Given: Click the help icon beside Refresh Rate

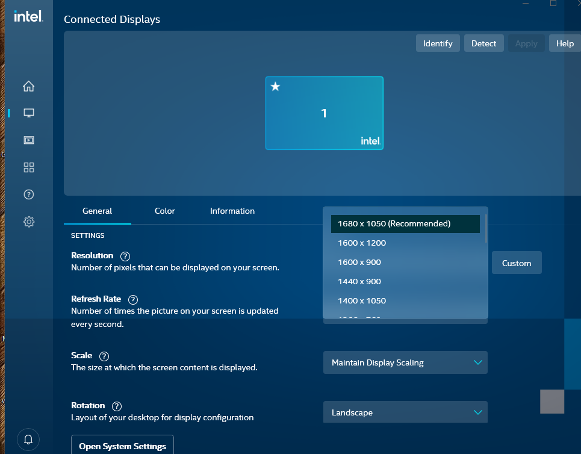Looking at the screenshot, I should 133,299.
